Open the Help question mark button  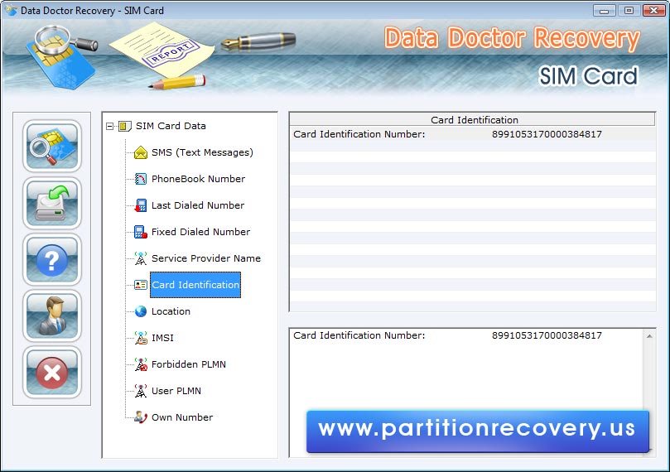tap(51, 260)
